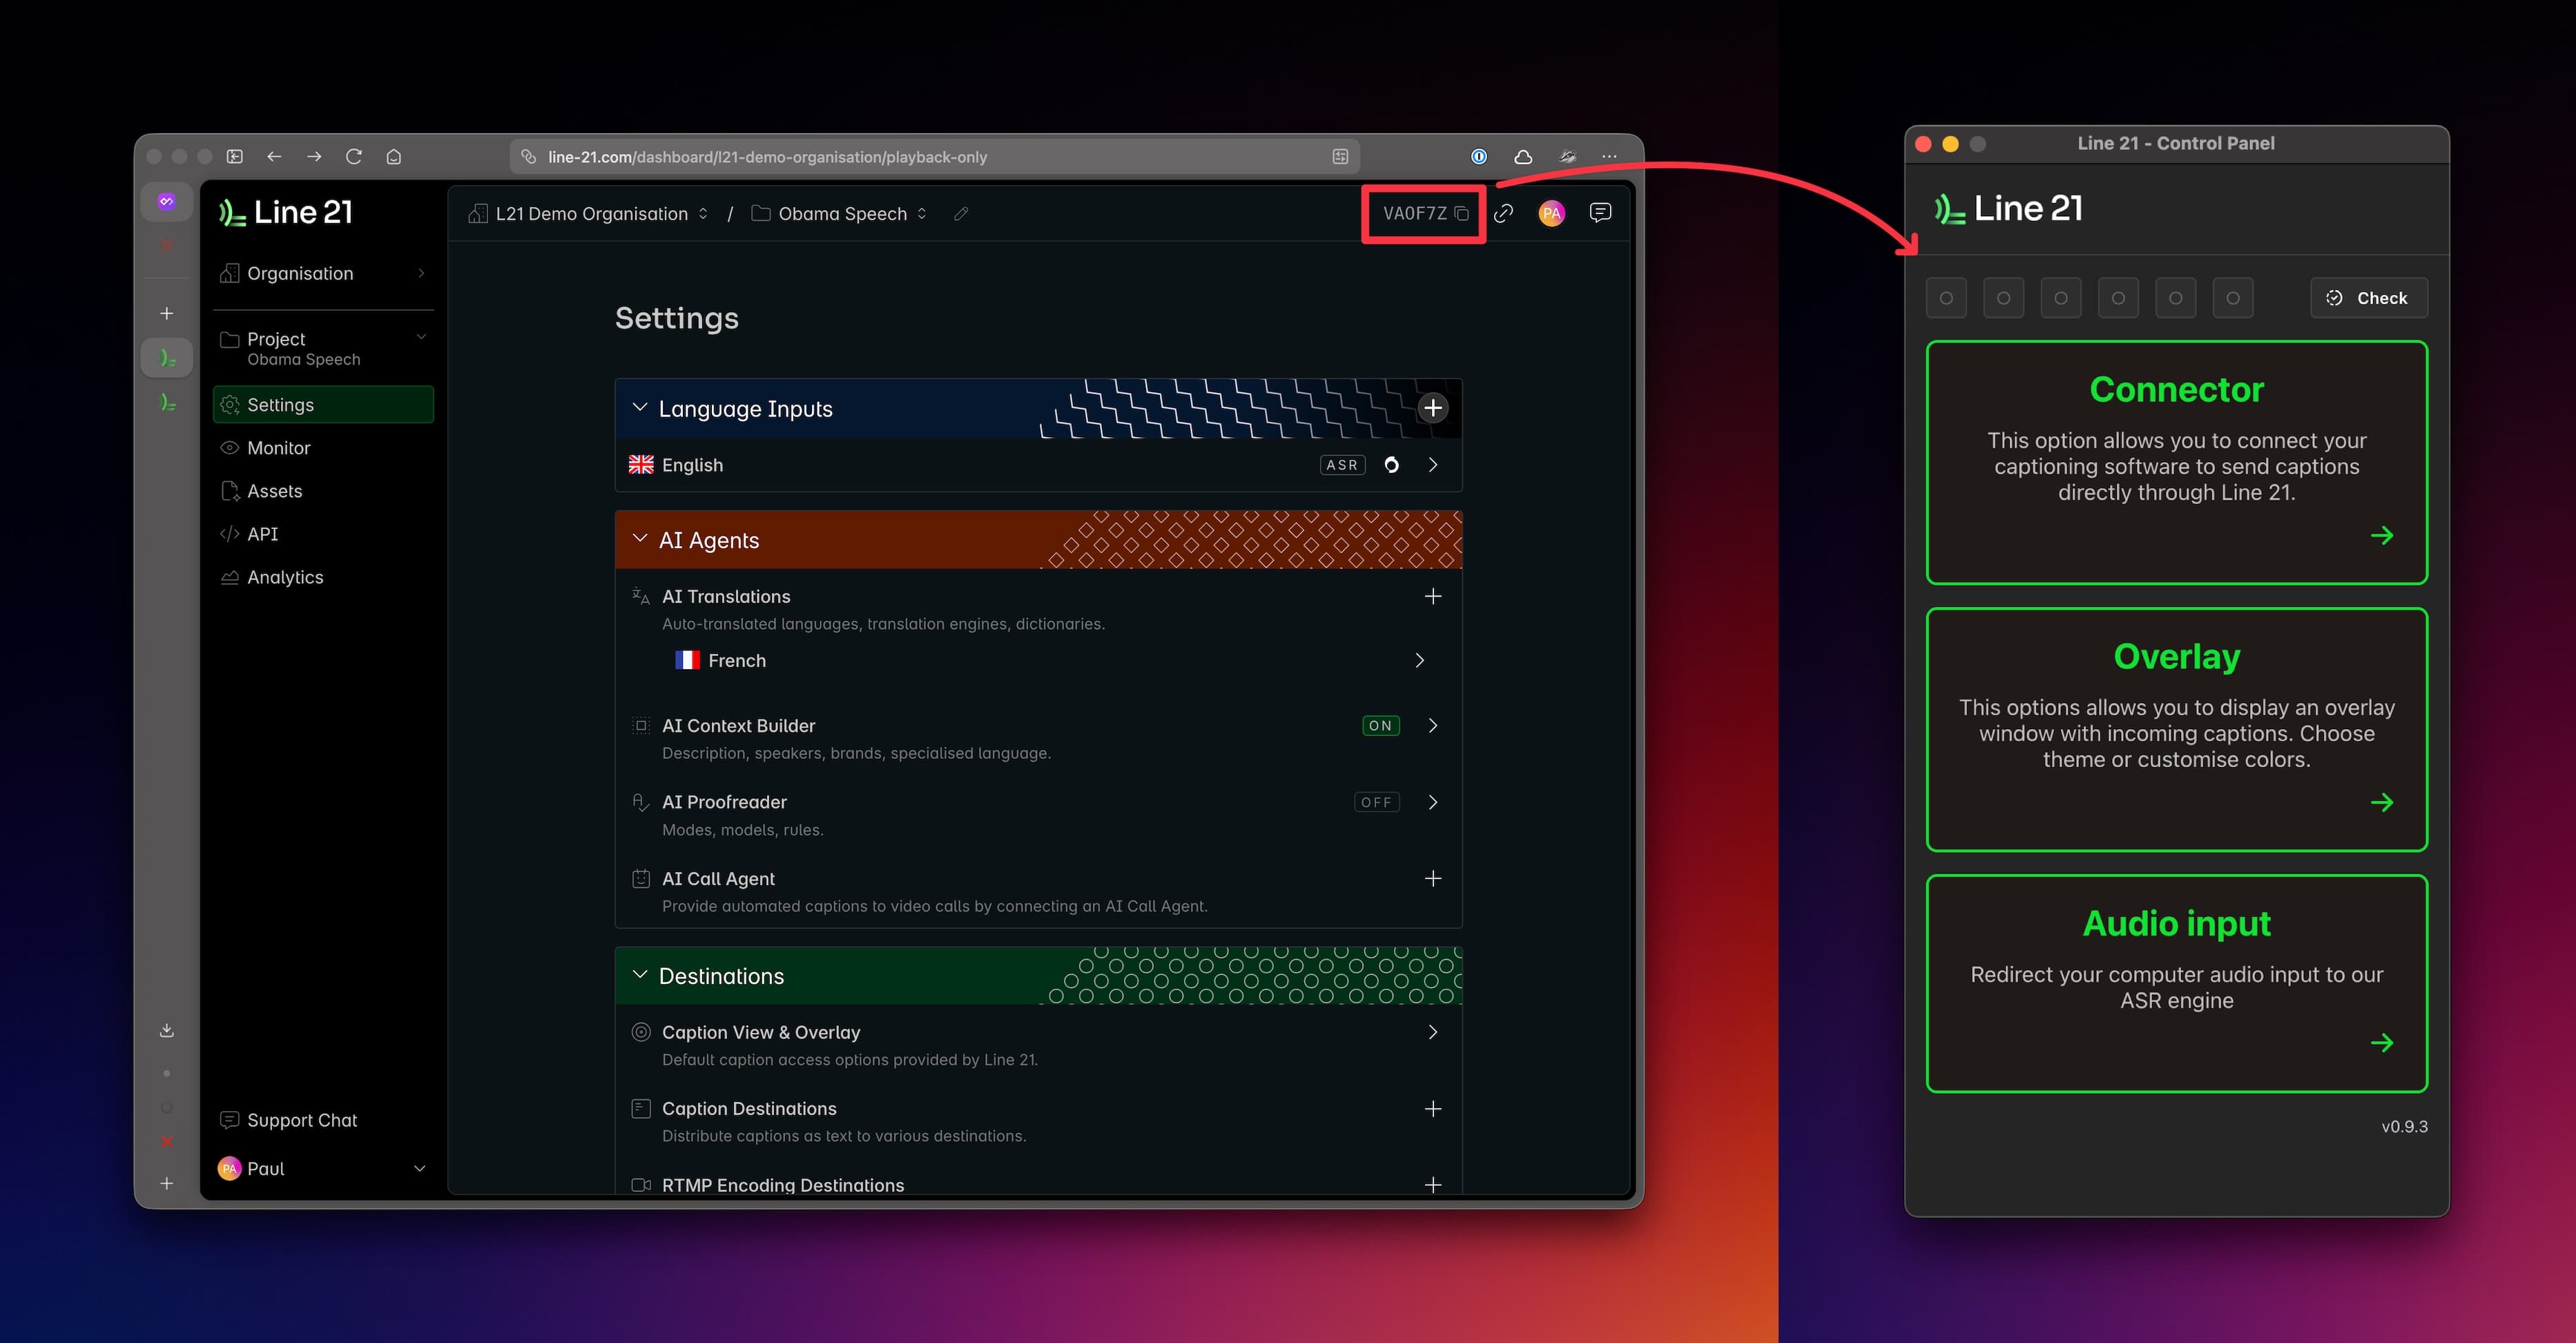Viewport: 2576px width, 1343px height.
Task: Click the pencil edit project name icon
Action: 961,214
